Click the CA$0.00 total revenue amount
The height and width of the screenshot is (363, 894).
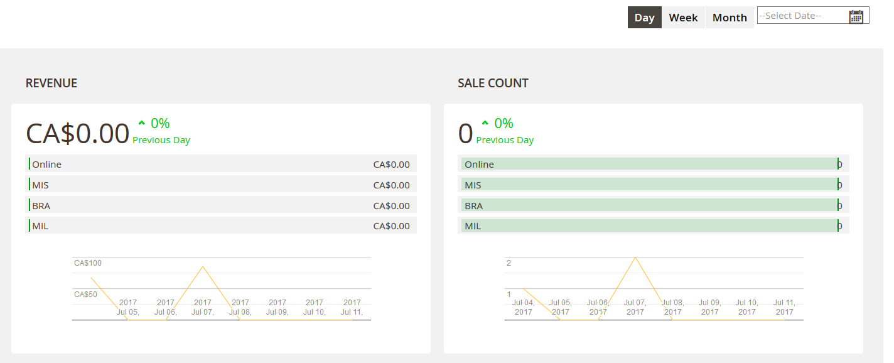(x=77, y=134)
